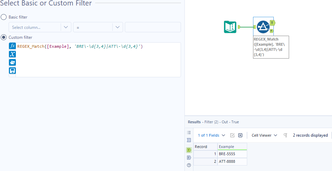This screenshot has width=332, height=171.
Task: Click the connection line between tools
Action: [247, 27]
